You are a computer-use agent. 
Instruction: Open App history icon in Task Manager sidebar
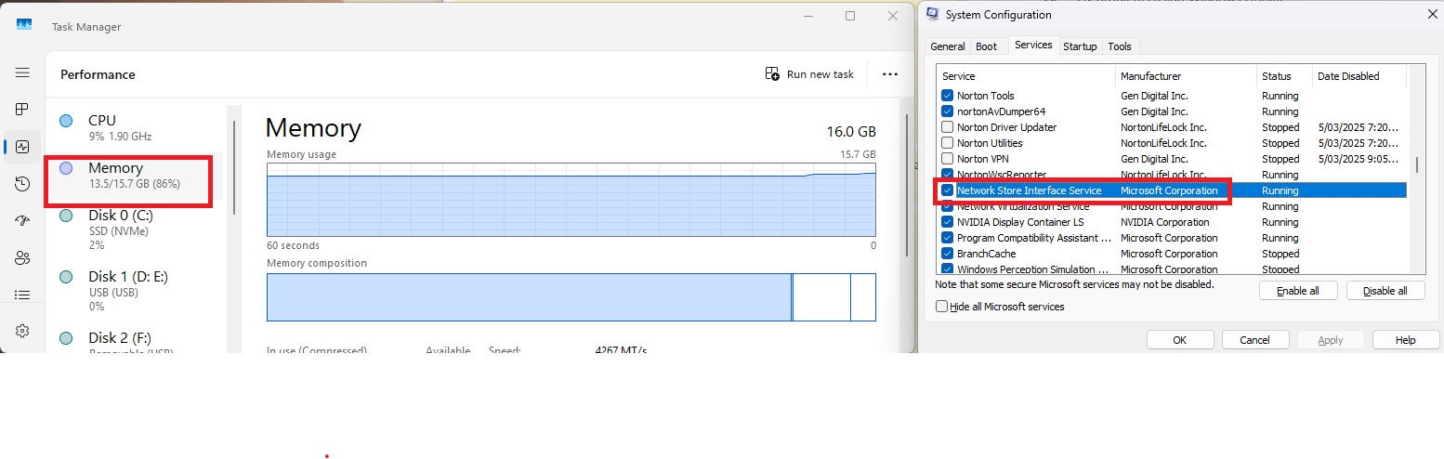pos(22,184)
